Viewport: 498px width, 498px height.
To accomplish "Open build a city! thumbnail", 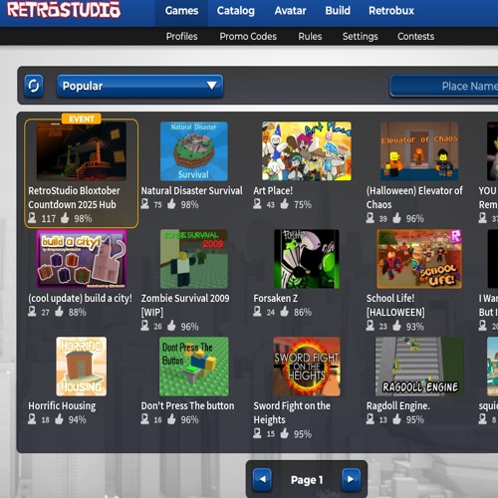I will coord(82,259).
